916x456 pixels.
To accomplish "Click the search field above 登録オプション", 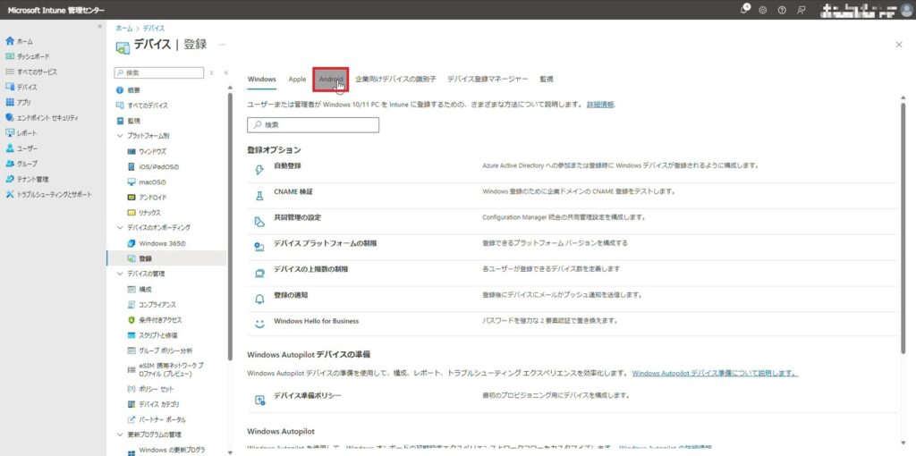I will pos(313,125).
